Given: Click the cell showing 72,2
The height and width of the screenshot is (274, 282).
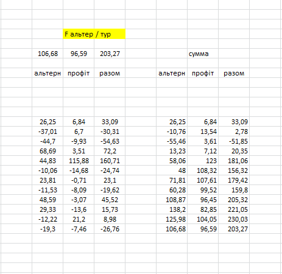Looking at the screenshot, I should [110, 151].
